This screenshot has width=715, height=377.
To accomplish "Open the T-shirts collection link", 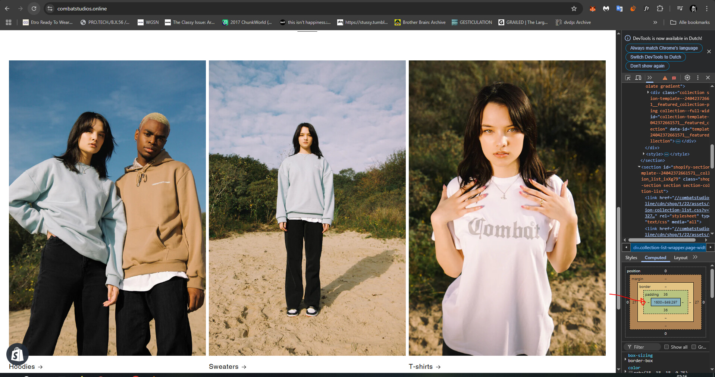I will point(425,367).
